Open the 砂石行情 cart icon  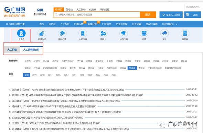tap(124, 33)
